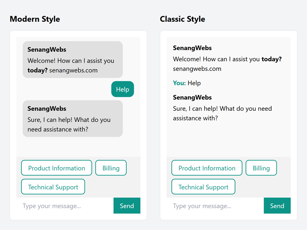Screen dimensions: 307x230
Task: Click senangwebs.com text in Modern welcome bubble
Action: 73,71
